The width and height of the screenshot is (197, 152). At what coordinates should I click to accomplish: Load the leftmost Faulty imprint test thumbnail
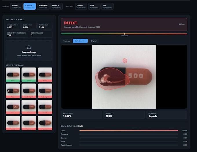(29, 91)
